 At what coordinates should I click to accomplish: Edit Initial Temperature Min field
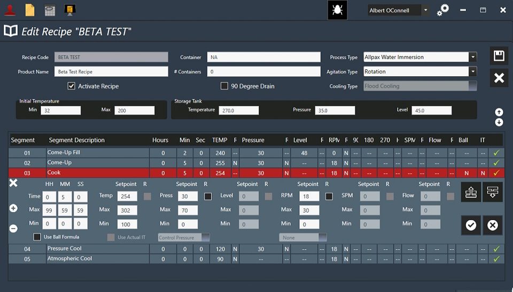coord(60,110)
